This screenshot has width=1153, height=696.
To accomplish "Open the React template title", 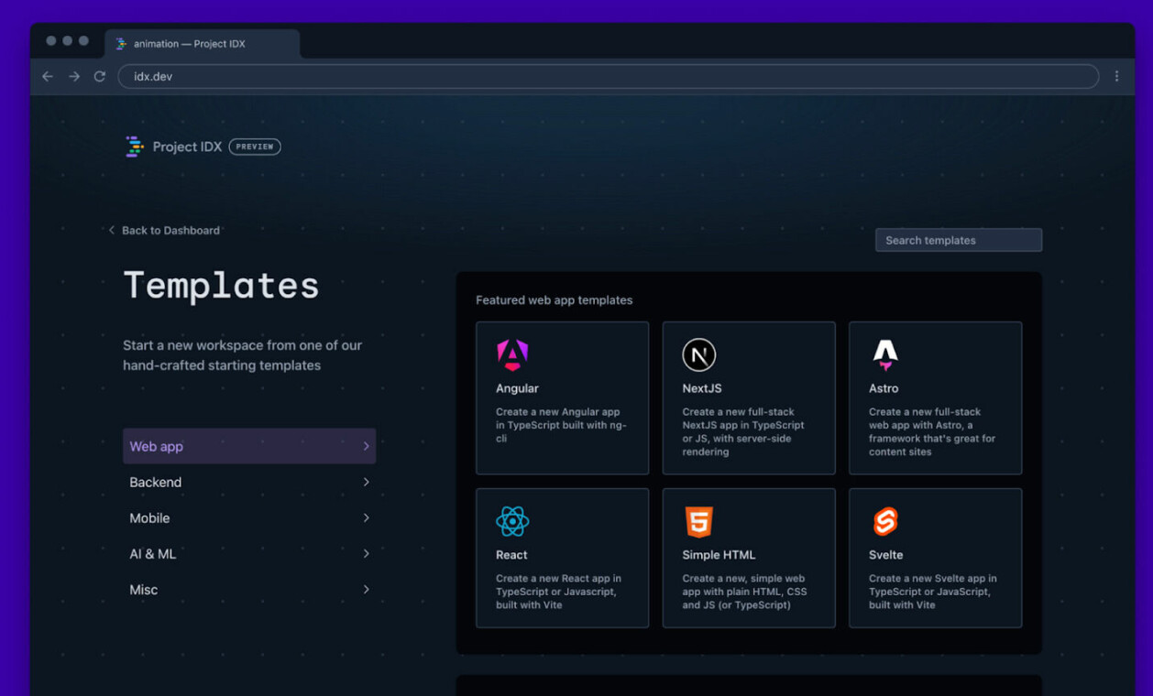I will 511,555.
